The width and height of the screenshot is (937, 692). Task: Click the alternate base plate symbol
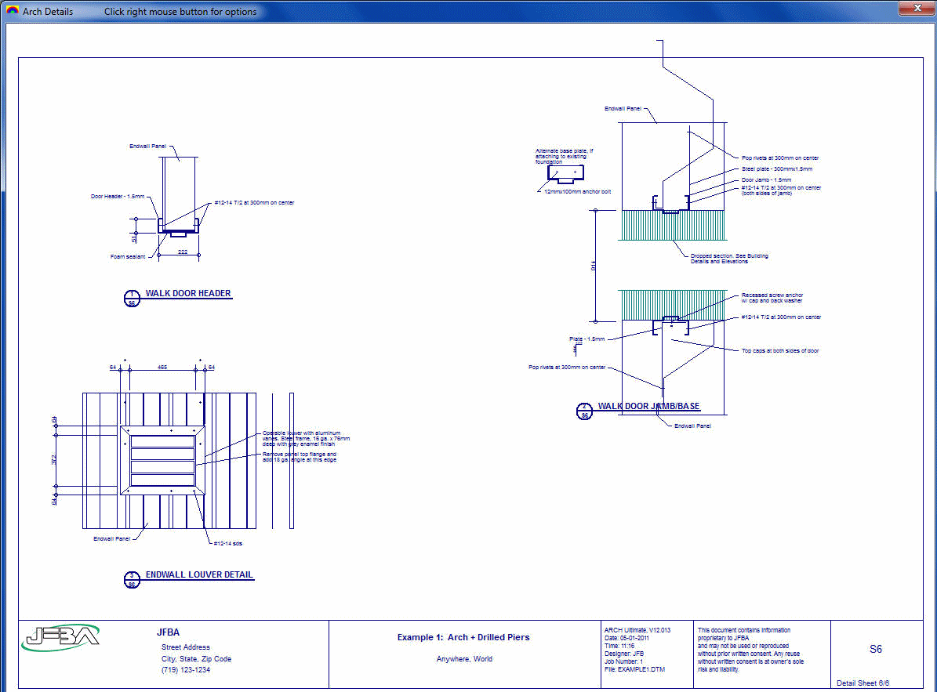pyautogui.click(x=561, y=175)
